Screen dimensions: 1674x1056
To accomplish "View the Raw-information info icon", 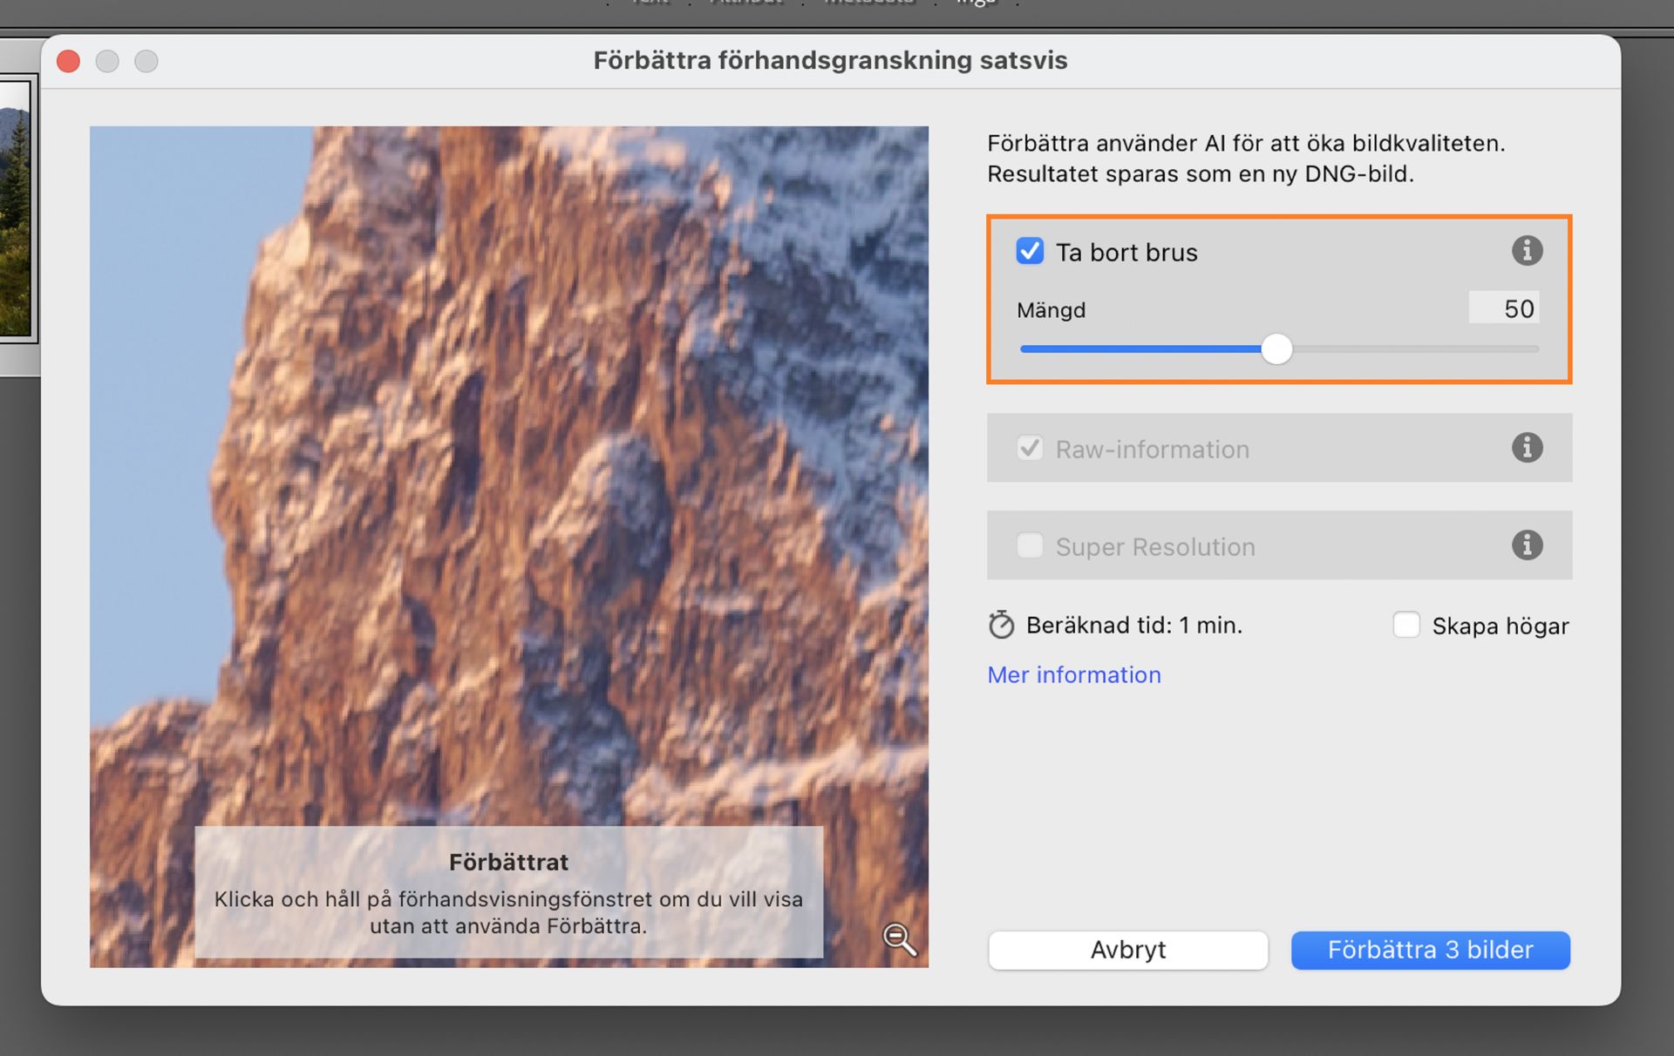I will 1527,448.
